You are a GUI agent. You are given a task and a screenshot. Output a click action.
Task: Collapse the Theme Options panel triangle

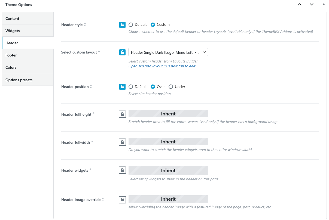point(324,4)
